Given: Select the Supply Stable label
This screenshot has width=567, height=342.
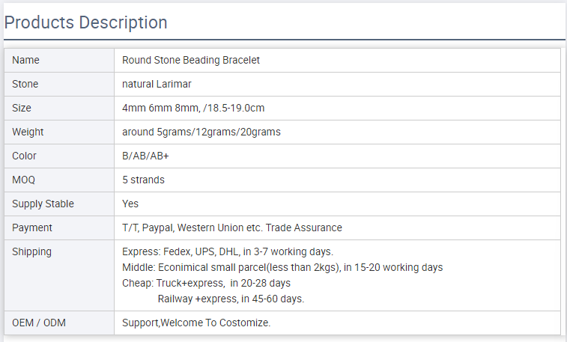Looking at the screenshot, I should click(43, 204).
